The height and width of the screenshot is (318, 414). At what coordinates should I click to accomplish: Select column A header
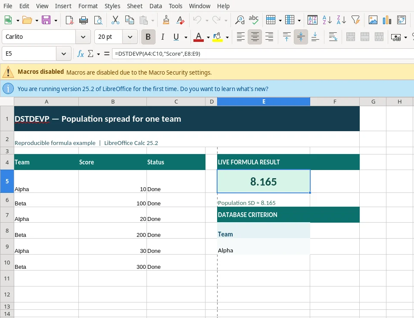point(47,101)
